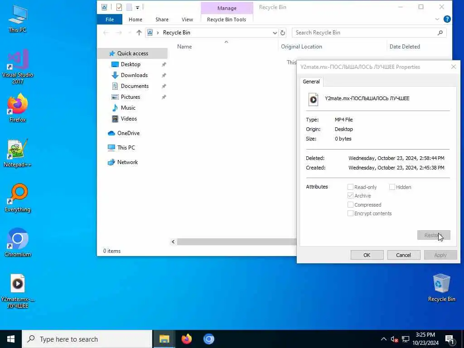Select Chromium desktop shortcut

point(18,243)
